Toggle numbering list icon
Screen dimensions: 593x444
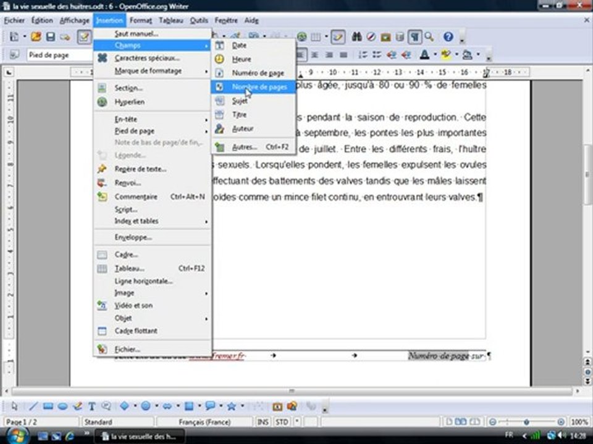point(363,55)
